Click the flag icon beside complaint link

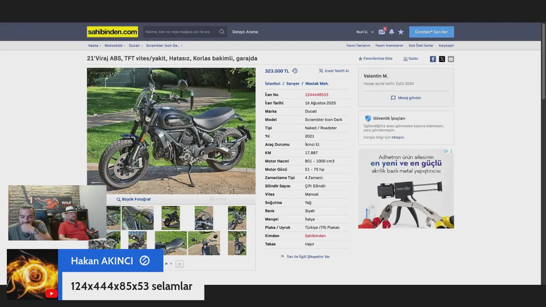[282, 257]
